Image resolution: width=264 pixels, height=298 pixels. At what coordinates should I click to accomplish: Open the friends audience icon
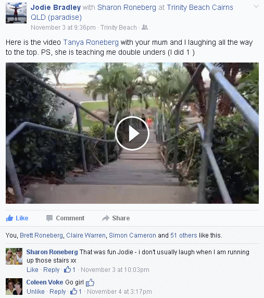coord(145,28)
